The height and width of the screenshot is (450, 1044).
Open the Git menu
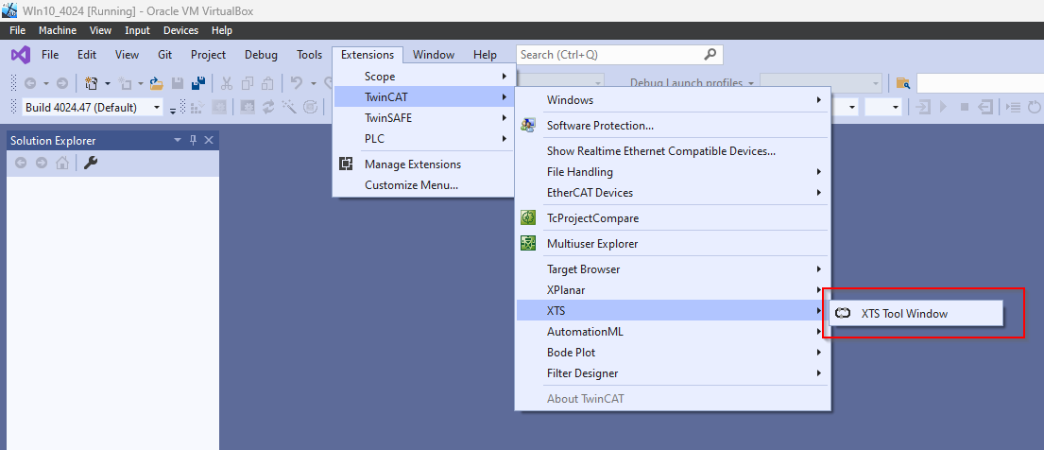165,55
